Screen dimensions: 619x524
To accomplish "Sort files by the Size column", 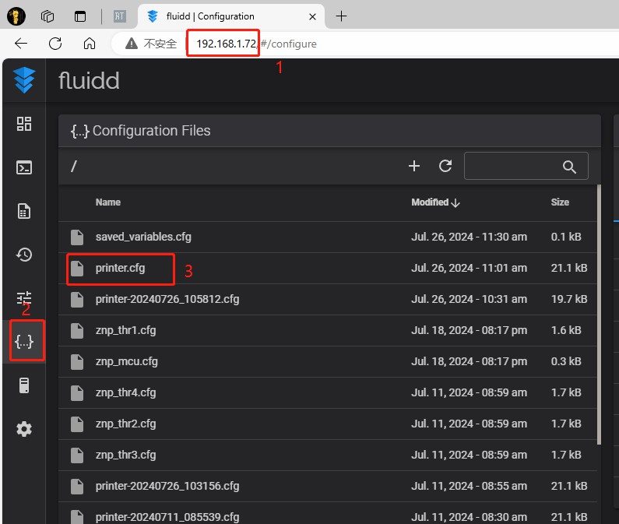I will (560, 202).
